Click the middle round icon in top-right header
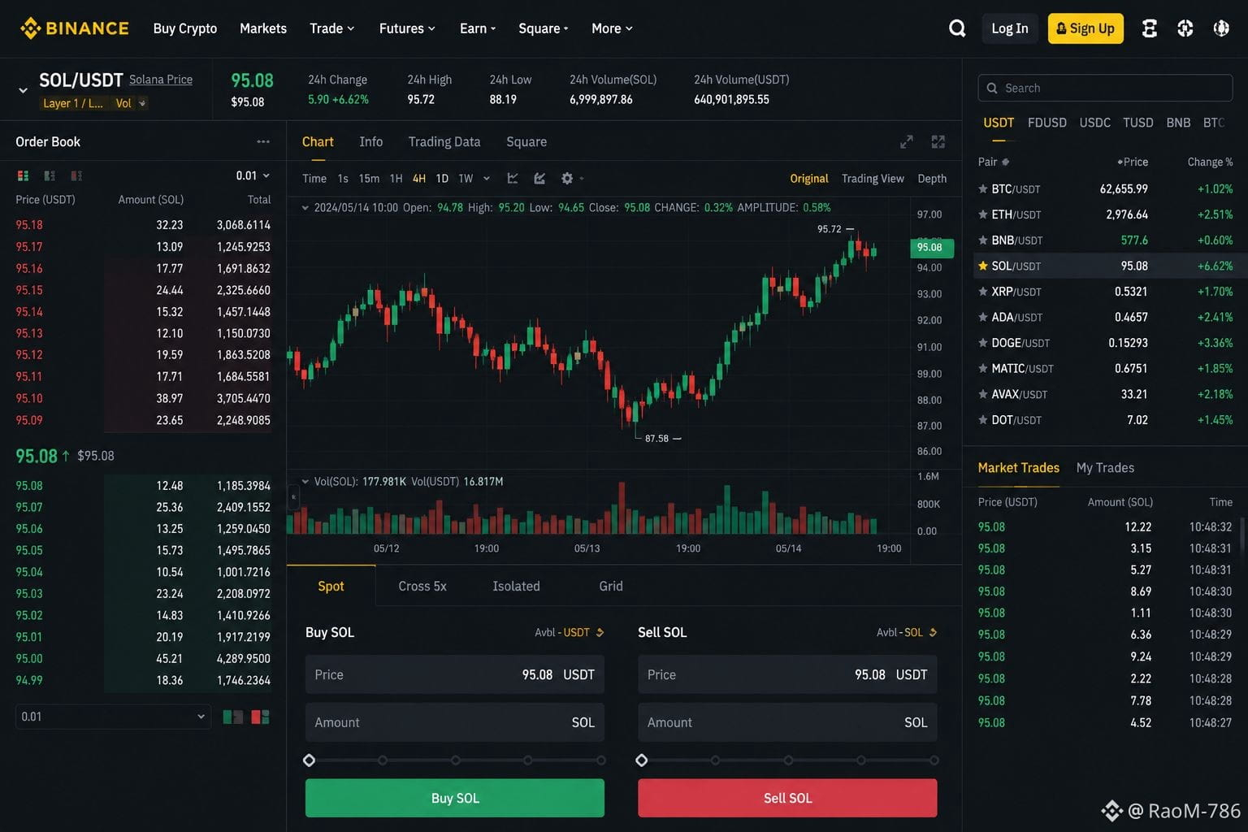This screenshot has height=832, width=1248. pyautogui.click(x=1185, y=28)
